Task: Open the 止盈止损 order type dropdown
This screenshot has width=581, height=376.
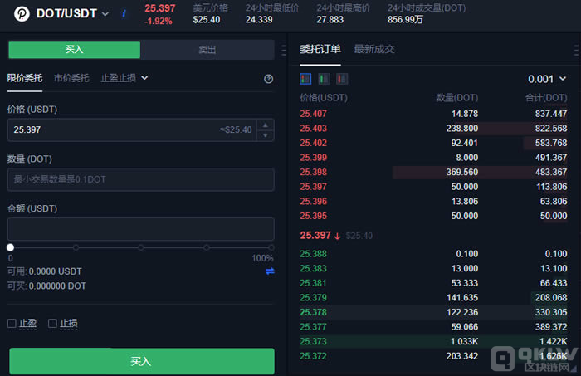Action: [124, 78]
